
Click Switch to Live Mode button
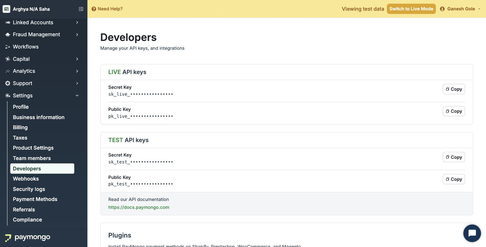pyautogui.click(x=411, y=9)
